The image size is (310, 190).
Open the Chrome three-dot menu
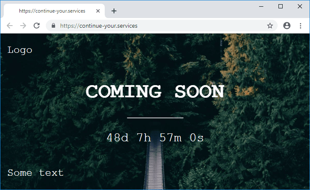click(300, 26)
